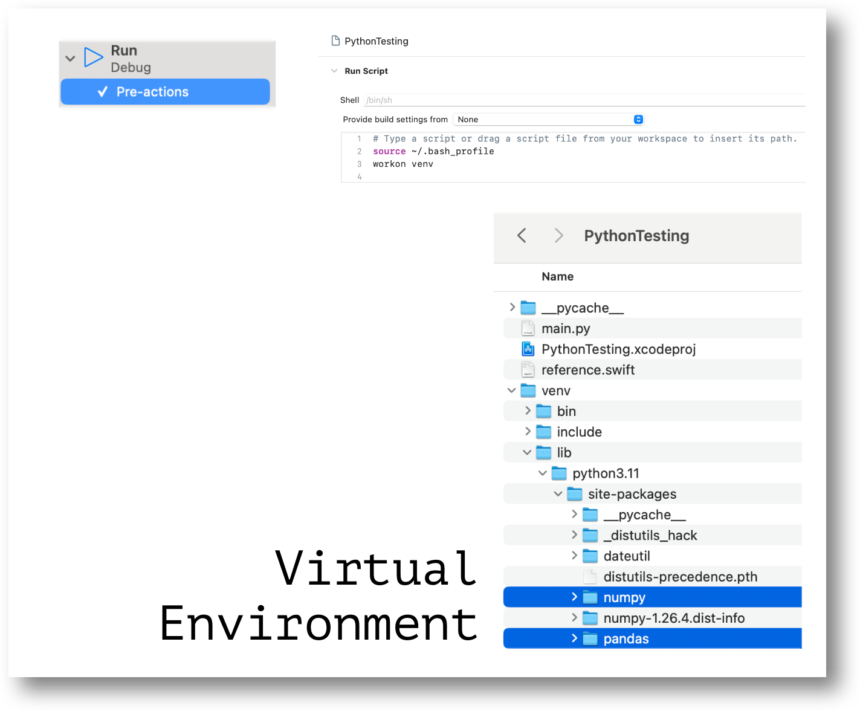
Task: Click the Finder forward arrow
Action: click(x=559, y=235)
